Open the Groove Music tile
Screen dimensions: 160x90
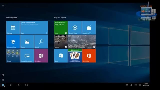75,28
